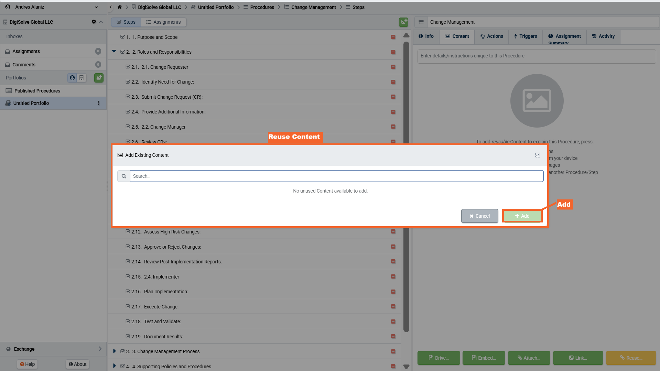Collapse the Roles and Responsibilities section
Image resolution: width=660 pixels, height=371 pixels.
pyautogui.click(x=114, y=52)
